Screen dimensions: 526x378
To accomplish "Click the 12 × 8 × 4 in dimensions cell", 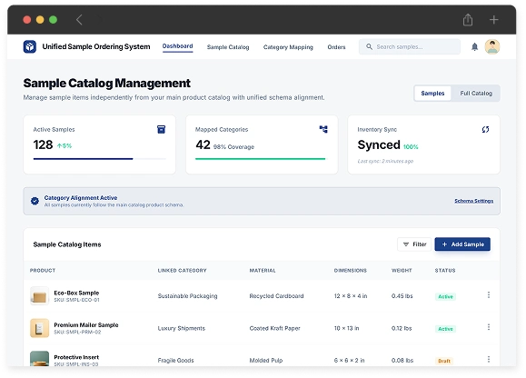I will (351, 296).
